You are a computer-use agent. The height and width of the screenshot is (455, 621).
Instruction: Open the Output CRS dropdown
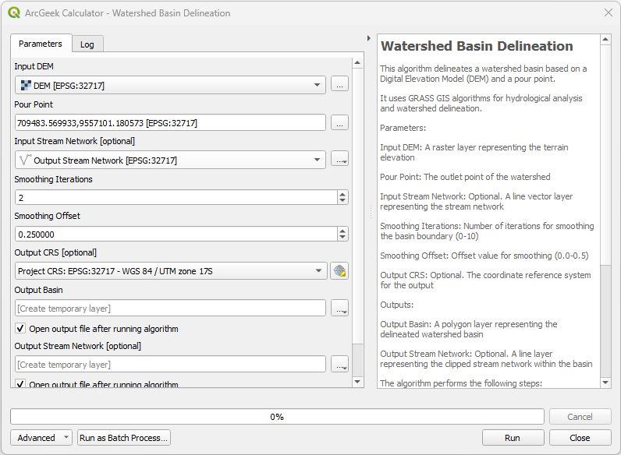coord(318,271)
